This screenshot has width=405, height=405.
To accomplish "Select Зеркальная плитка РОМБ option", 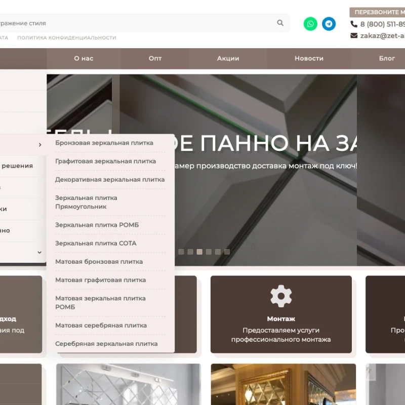I will tap(97, 225).
